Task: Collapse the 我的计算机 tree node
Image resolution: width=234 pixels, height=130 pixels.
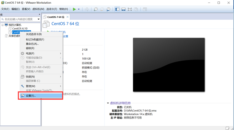Action: 2,25
